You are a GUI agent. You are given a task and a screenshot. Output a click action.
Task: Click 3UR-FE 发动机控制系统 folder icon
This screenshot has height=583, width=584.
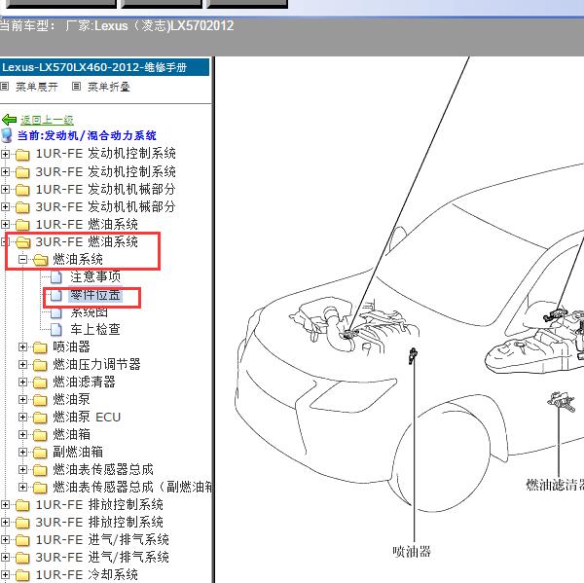click(x=22, y=172)
